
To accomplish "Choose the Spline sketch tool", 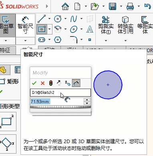I will coord(74,19).
